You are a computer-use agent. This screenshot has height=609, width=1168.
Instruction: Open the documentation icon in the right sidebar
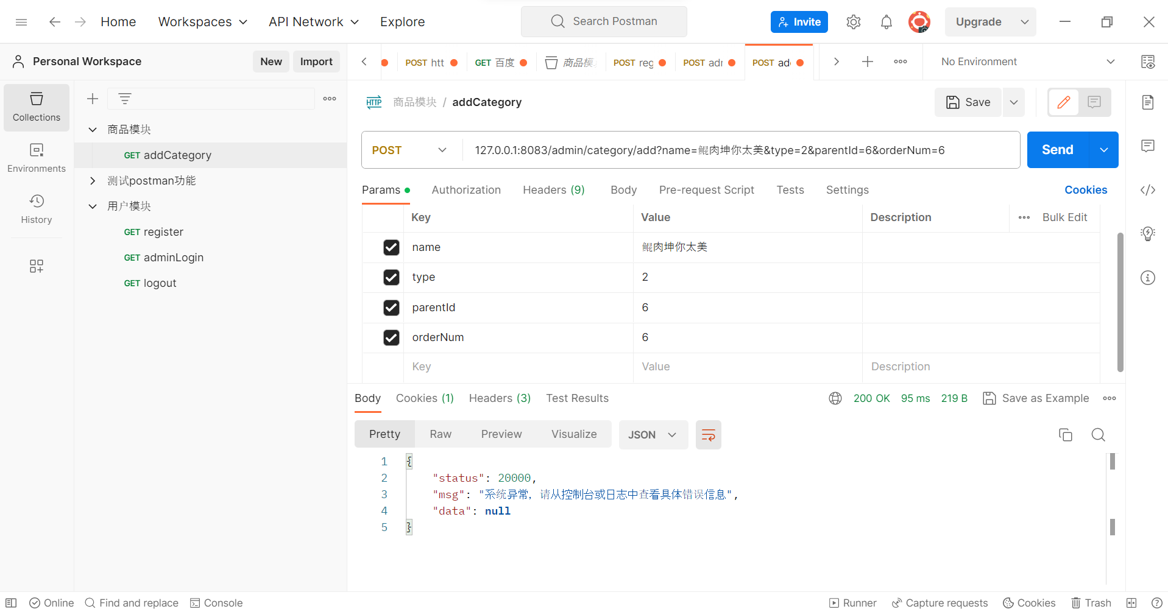click(1148, 102)
